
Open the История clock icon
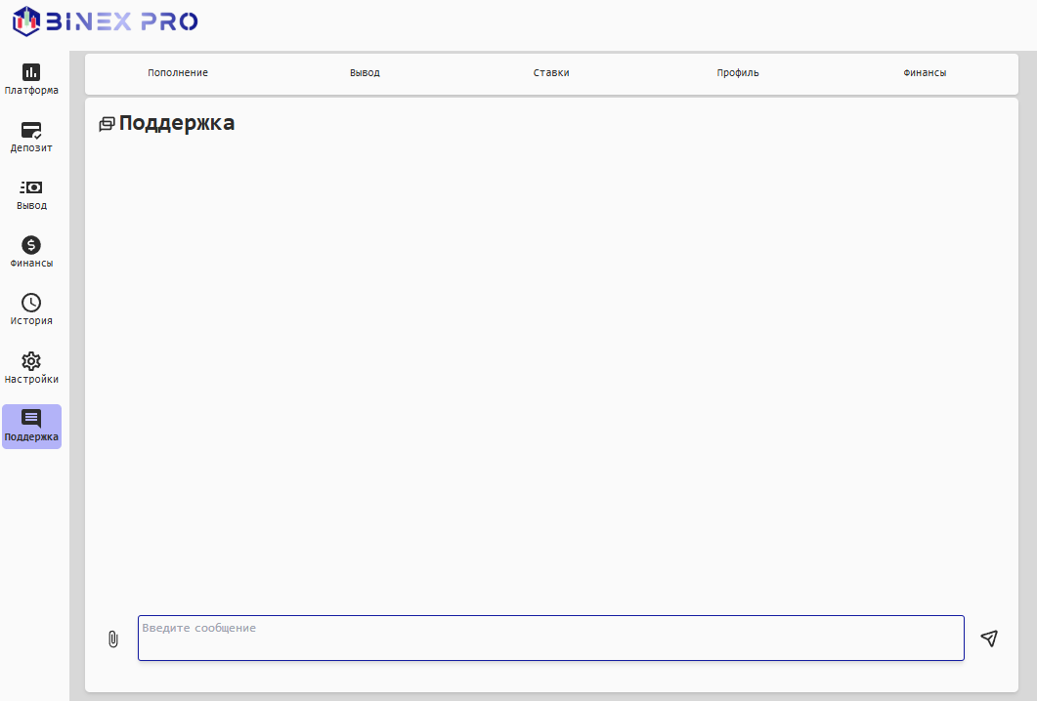31,303
